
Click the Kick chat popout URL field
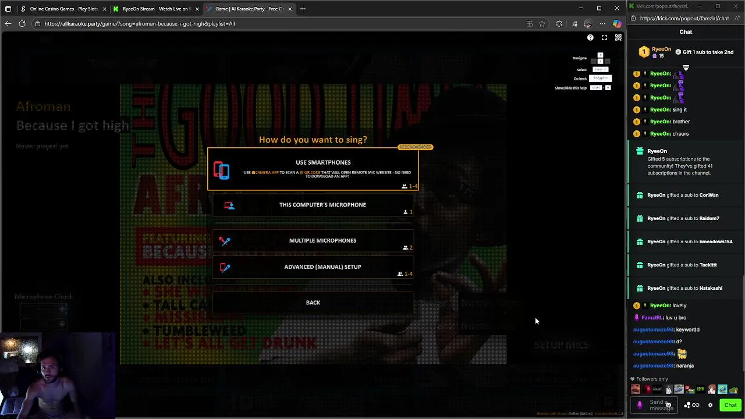point(684,19)
